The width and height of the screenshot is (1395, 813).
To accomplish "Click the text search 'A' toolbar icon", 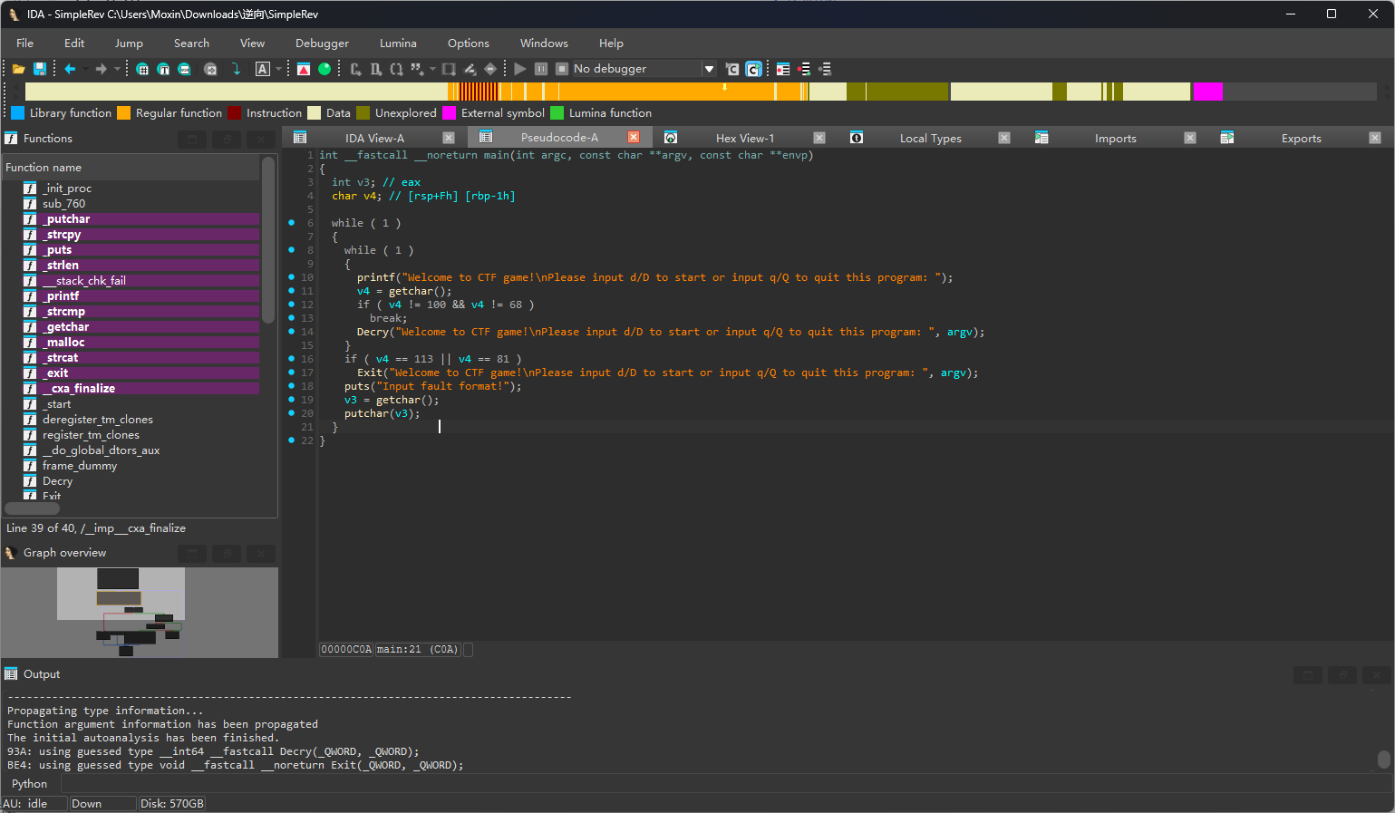I will click(x=263, y=69).
